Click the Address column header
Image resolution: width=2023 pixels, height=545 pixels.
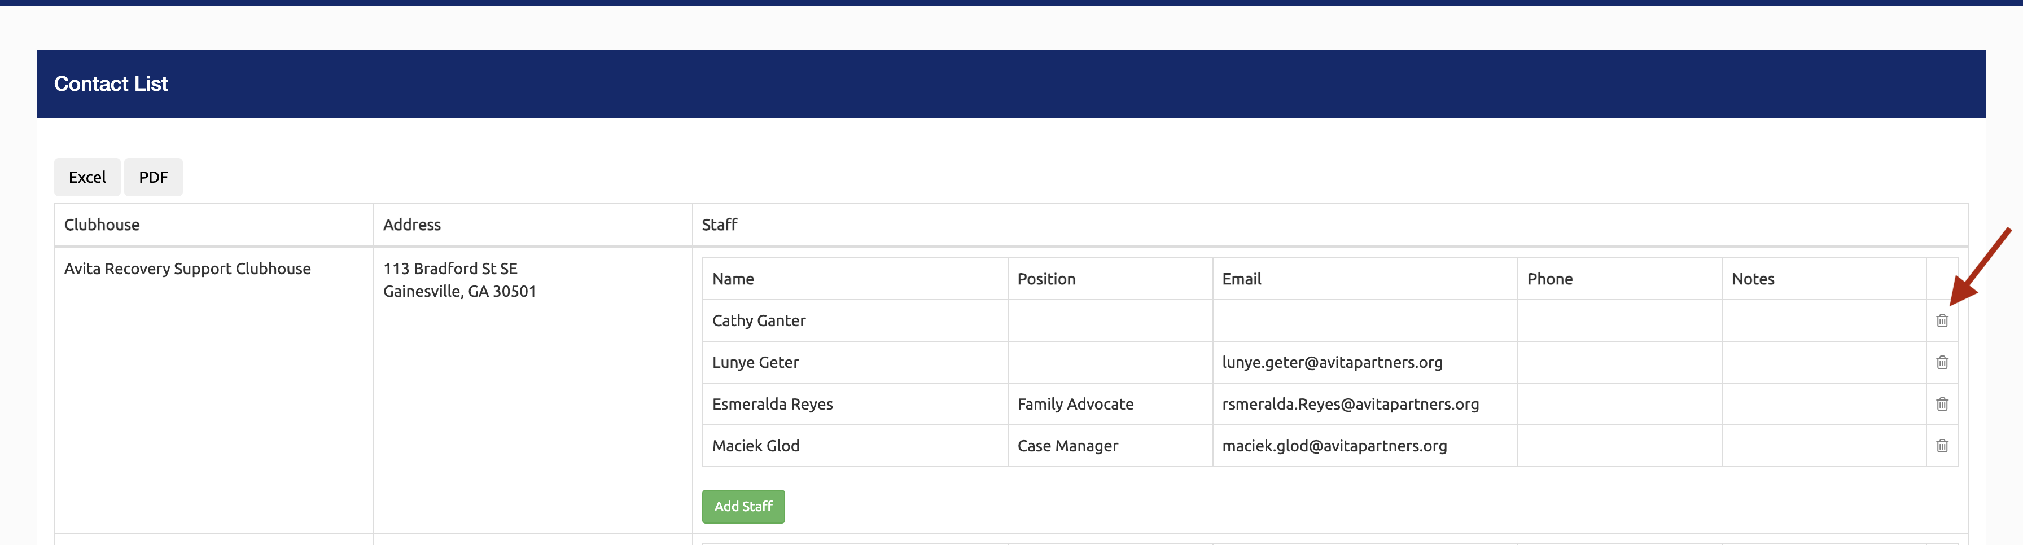click(411, 225)
